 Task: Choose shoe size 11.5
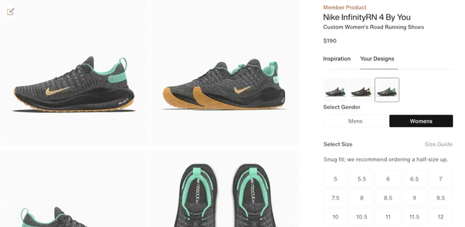click(414, 217)
